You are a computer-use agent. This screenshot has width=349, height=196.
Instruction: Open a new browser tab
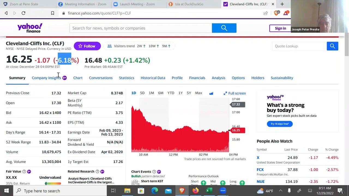click(282, 4)
